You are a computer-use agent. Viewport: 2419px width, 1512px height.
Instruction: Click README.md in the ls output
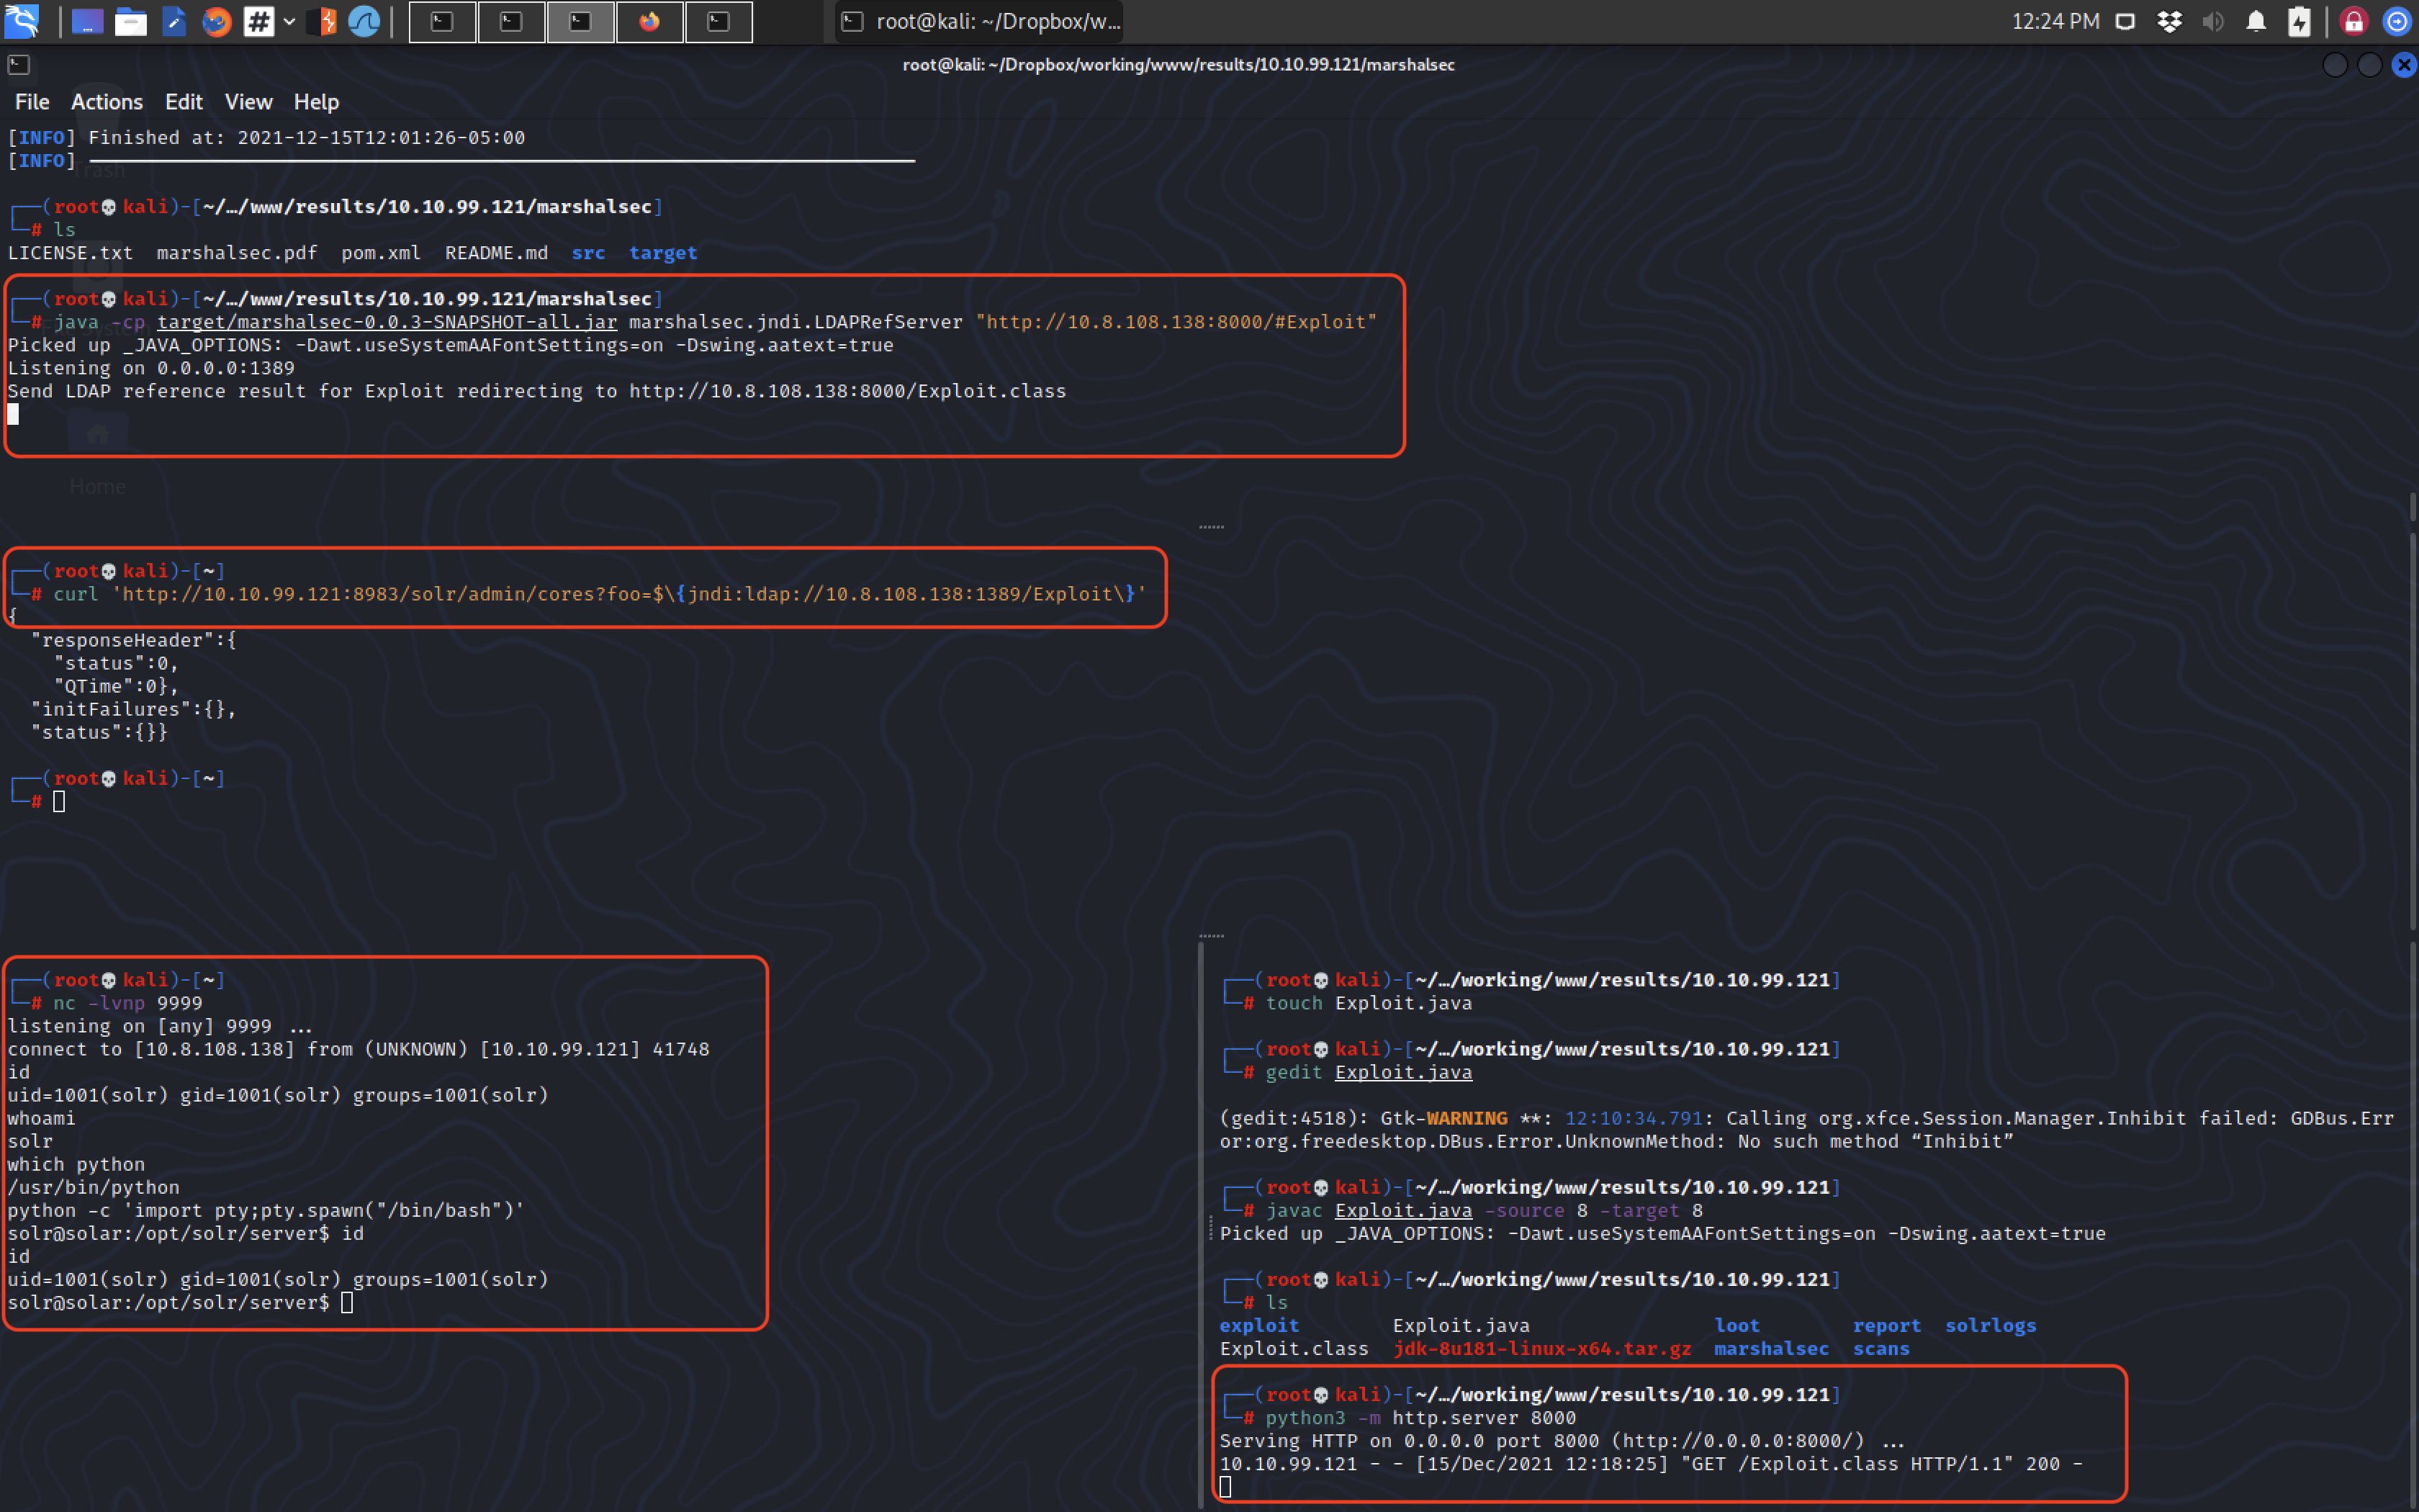pos(497,253)
